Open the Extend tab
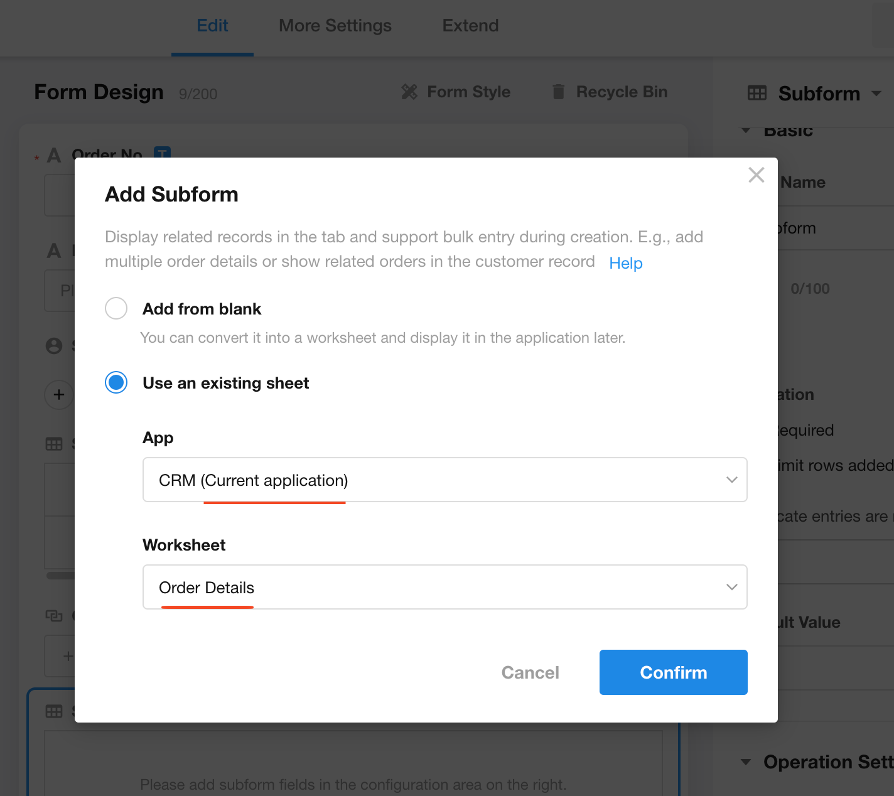This screenshot has width=894, height=796. [470, 26]
